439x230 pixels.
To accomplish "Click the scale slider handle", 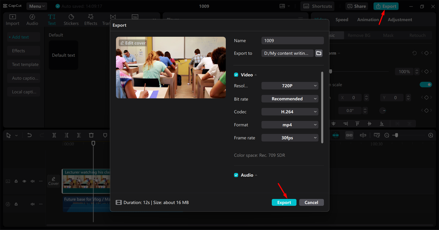I will click(x=331, y=72).
